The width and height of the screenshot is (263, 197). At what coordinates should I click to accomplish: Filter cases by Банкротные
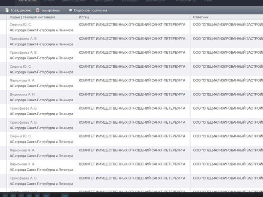[x=48, y=10]
